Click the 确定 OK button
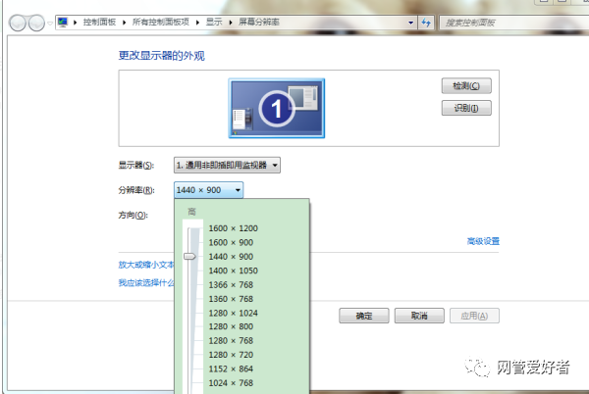This screenshot has height=394, width=589. (x=363, y=316)
